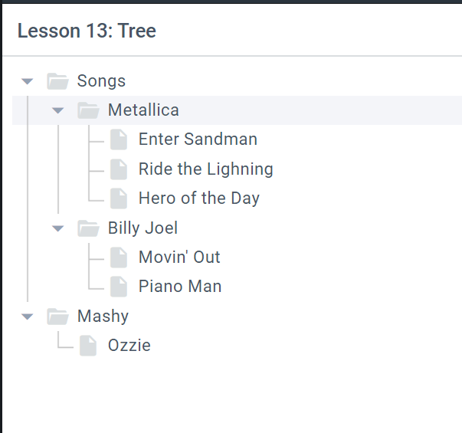Click the Songs folder icon
This screenshot has width=462, height=433.
(57, 81)
